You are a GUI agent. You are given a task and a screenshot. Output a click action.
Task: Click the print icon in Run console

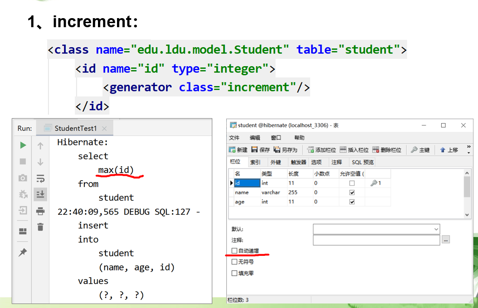tap(40, 211)
